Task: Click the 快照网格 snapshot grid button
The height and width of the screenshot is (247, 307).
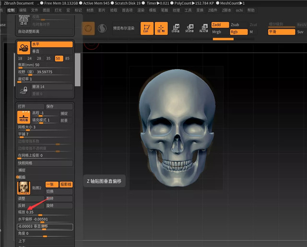Action: [x=45, y=163]
